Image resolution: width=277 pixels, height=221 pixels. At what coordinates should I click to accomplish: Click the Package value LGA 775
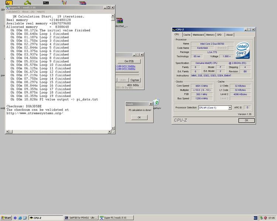[x=212, y=52]
